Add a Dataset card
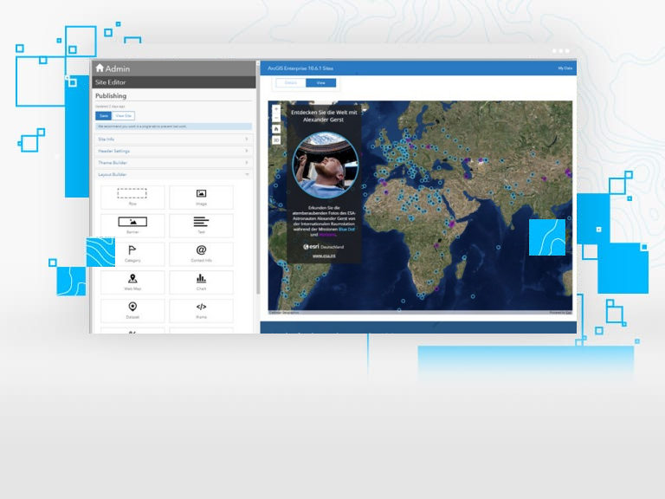The width and height of the screenshot is (665, 499). 132,310
